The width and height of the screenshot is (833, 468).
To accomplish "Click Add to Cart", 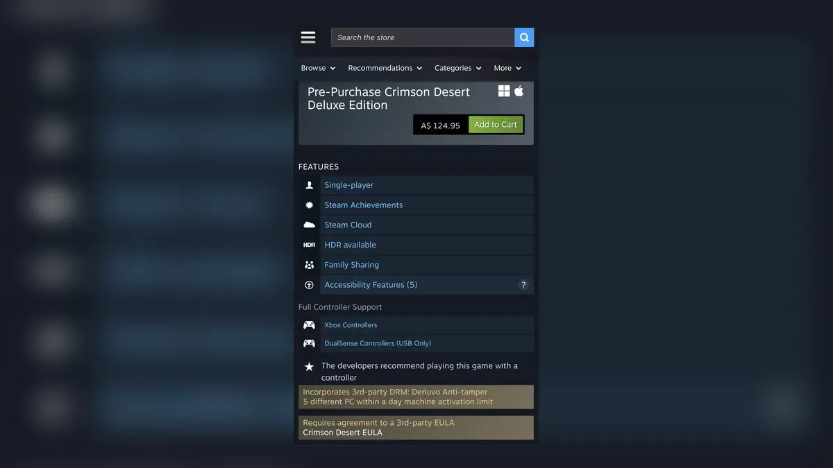I will [x=495, y=124].
